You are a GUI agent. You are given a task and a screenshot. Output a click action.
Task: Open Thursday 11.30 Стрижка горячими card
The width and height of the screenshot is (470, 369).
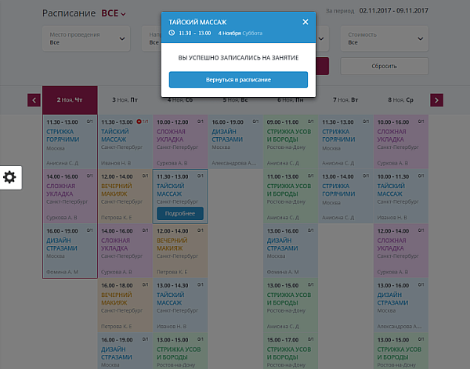70,141
